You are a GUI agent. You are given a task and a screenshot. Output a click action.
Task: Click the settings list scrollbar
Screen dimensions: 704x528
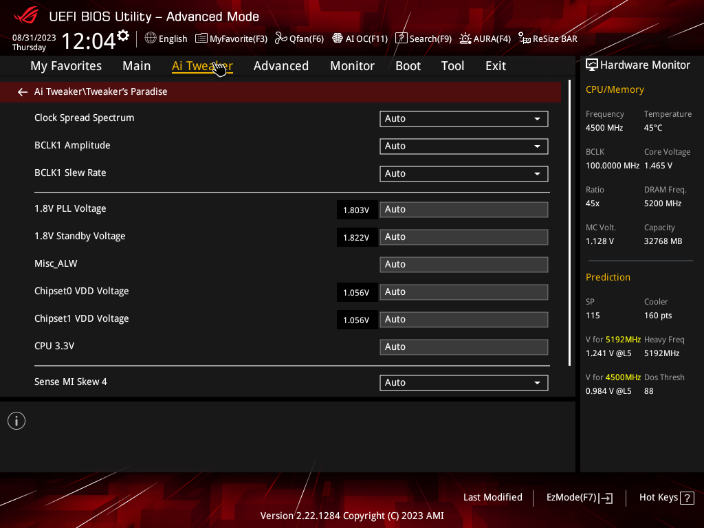pos(569,223)
